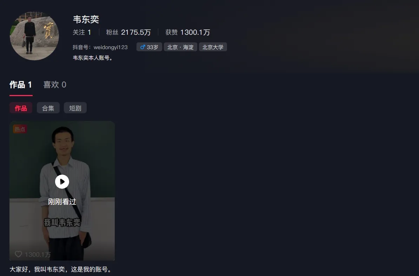The image size is (419, 276).
Task: Click the 抖音号 weidongyi123 ID text
Action: (100, 47)
